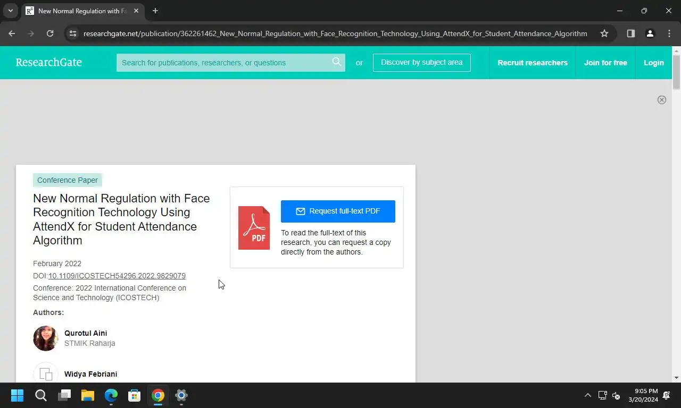The width and height of the screenshot is (681, 408).
Task: Click the paper title New Normal Regulation
Action: pyautogui.click(x=121, y=219)
